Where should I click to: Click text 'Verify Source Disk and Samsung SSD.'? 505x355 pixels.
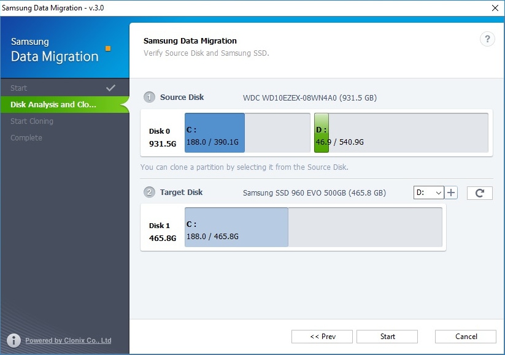(x=206, y=53)
